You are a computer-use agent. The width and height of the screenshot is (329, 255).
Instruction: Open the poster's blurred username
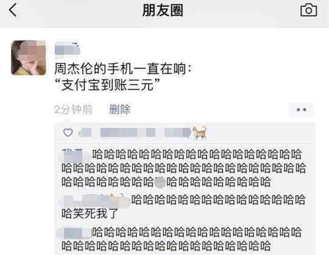pos(67,49)
